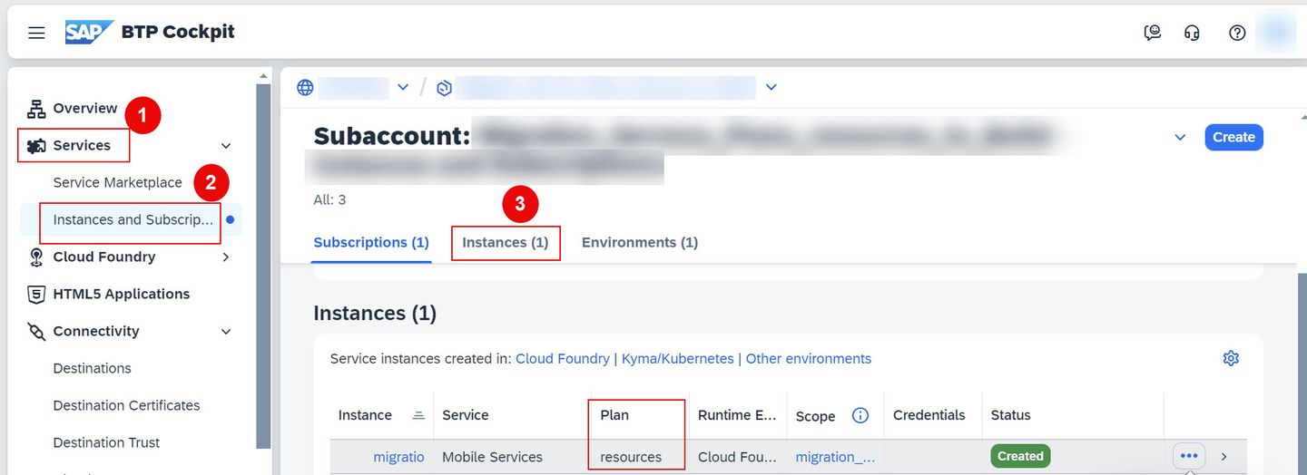Viewport: 1307px width, 475px height.
Task: Open the subaccount breadcrumb dropdown
Action: coord(771,88)
